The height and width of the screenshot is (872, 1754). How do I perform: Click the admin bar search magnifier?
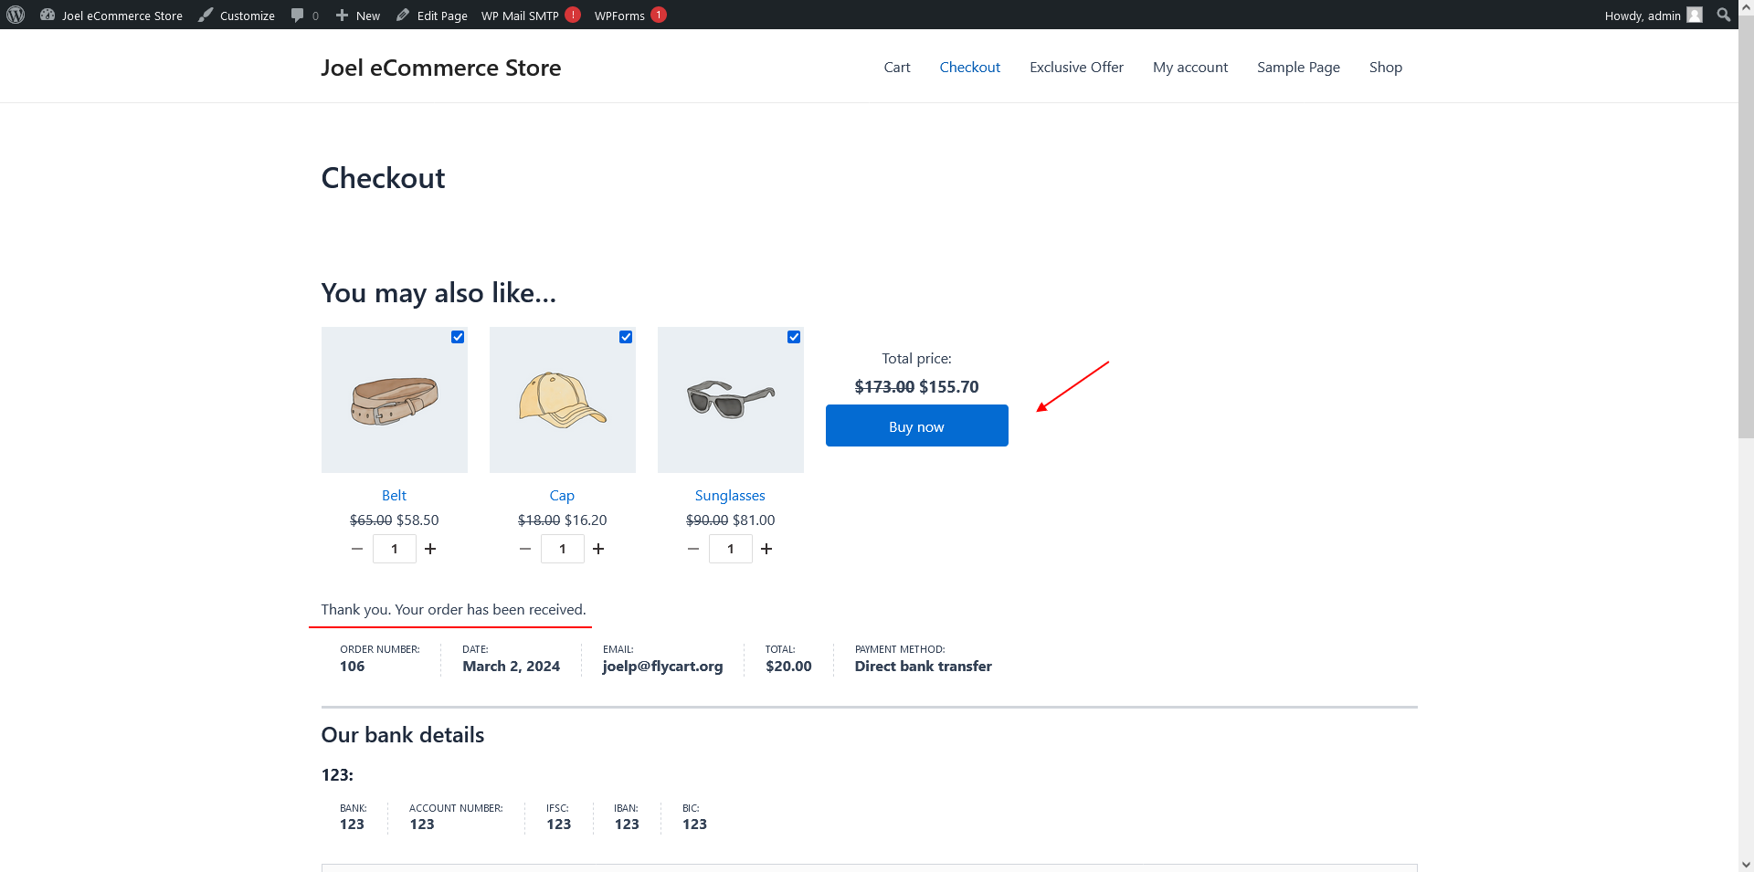[1723, 15]
